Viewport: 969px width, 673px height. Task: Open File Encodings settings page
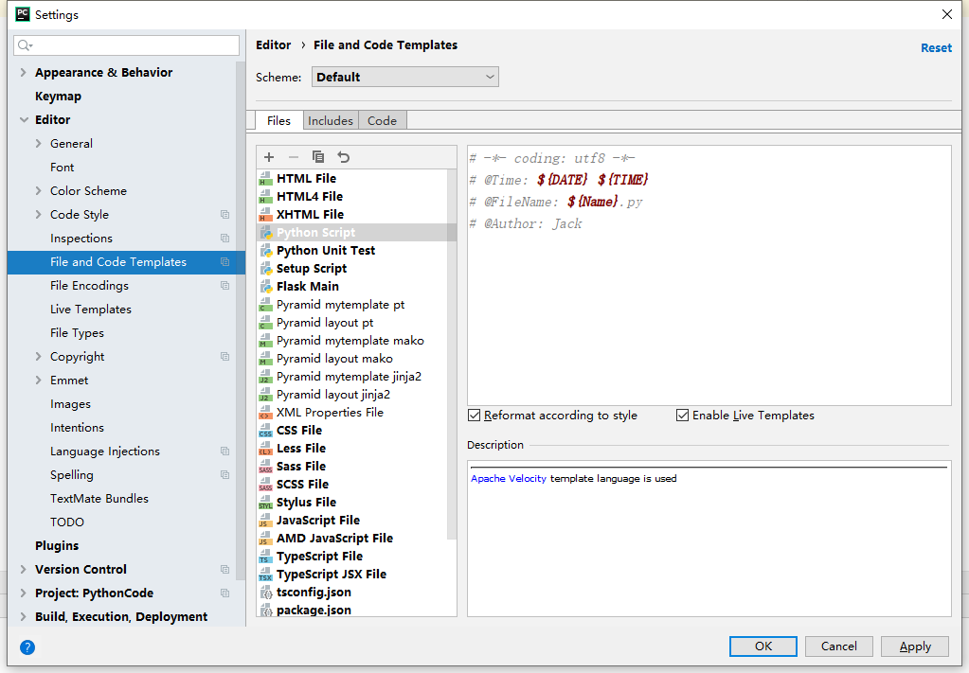coord(90,286)
